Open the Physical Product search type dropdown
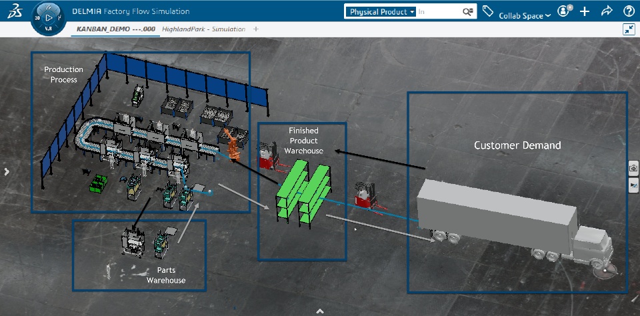640x316 pixels. (381, 12)
